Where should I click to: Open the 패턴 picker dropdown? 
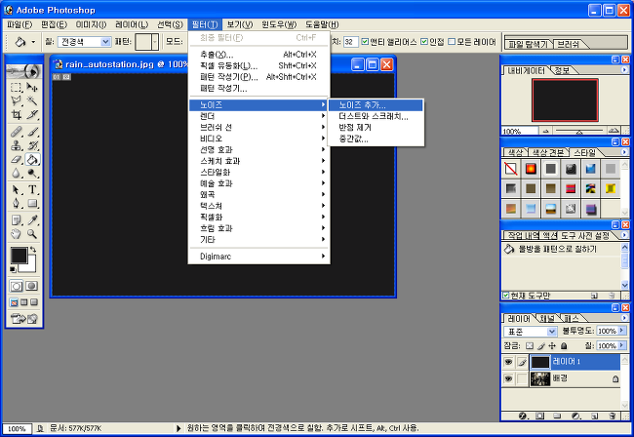155,42
